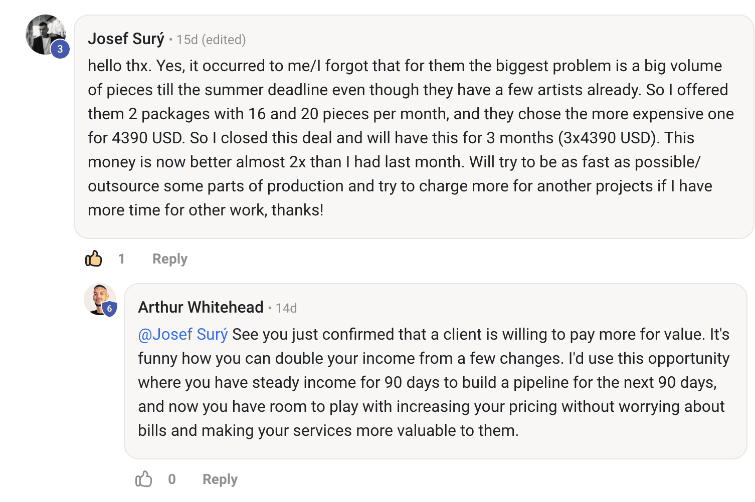Like Arthur Whitehead's reply with thumbs-up
This screenshot has width=755, height=502.
(144, 479)
